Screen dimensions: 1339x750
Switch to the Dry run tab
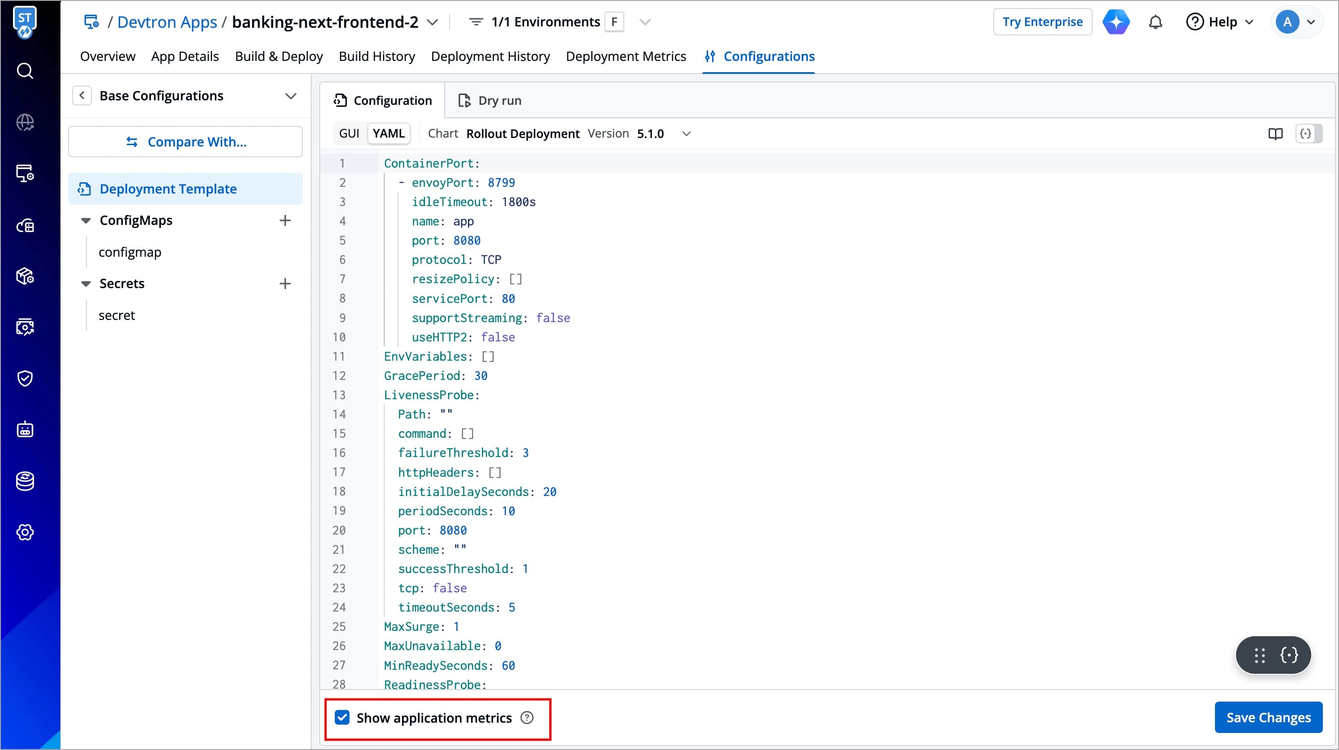pos(489,100)
